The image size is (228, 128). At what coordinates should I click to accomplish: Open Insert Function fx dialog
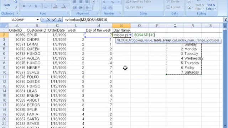(59, 20)
